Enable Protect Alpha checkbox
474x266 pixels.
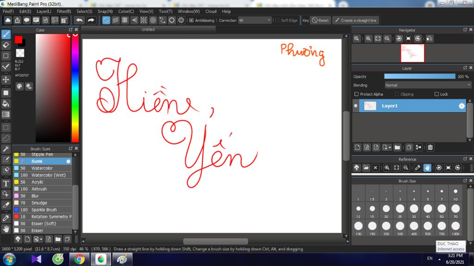pyautogui.click(x=356, y=94)
